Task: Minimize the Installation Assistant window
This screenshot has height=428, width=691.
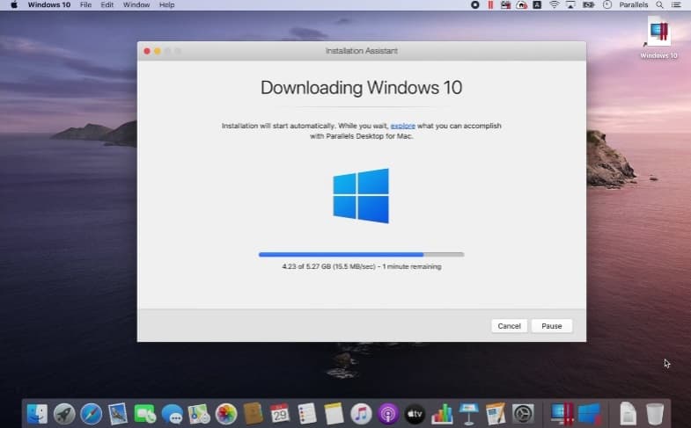Action: point(158,51)
